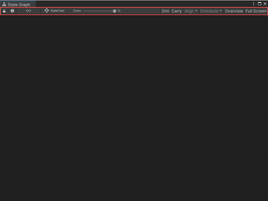
Task: Toggle the lock icon on the toolbar
Action: coord(4,11)
